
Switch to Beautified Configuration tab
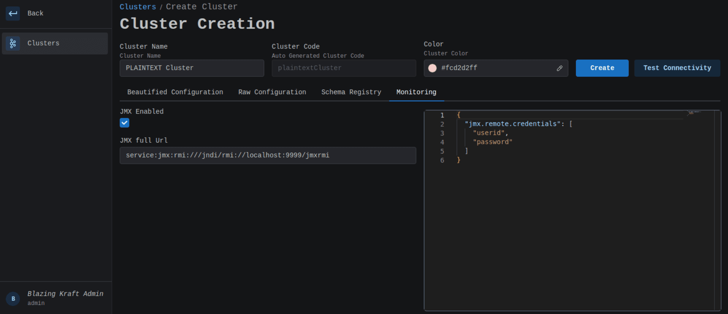175,92
